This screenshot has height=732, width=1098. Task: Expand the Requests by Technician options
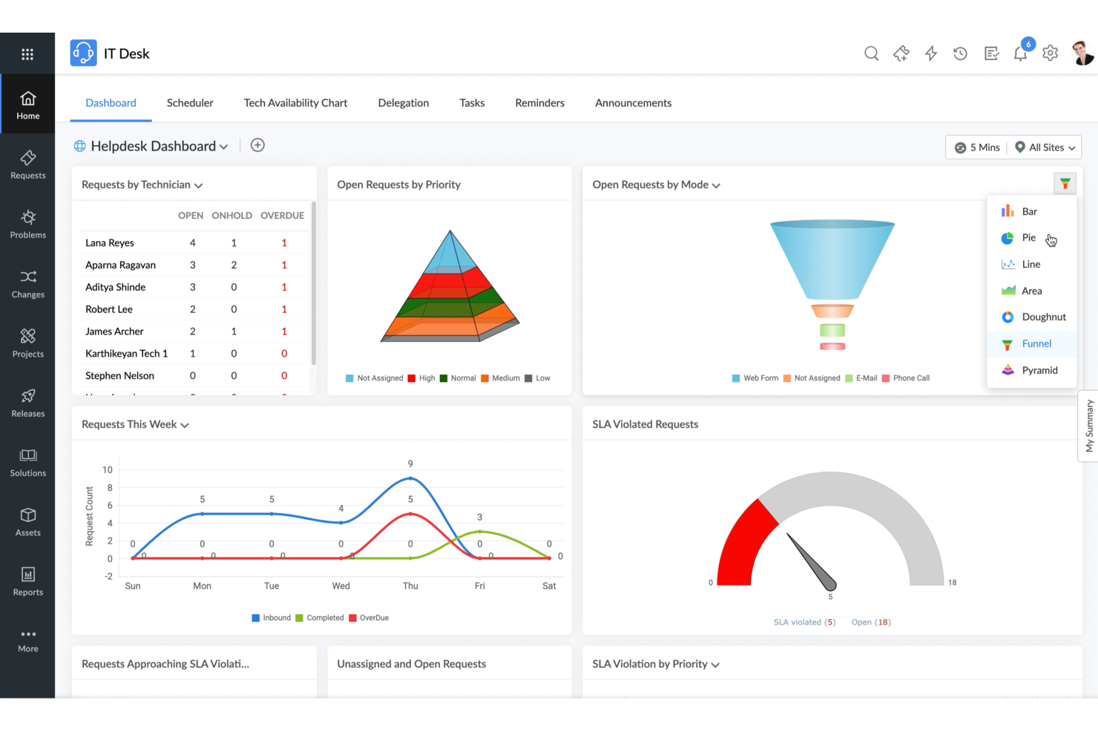(x=197, y=185)
